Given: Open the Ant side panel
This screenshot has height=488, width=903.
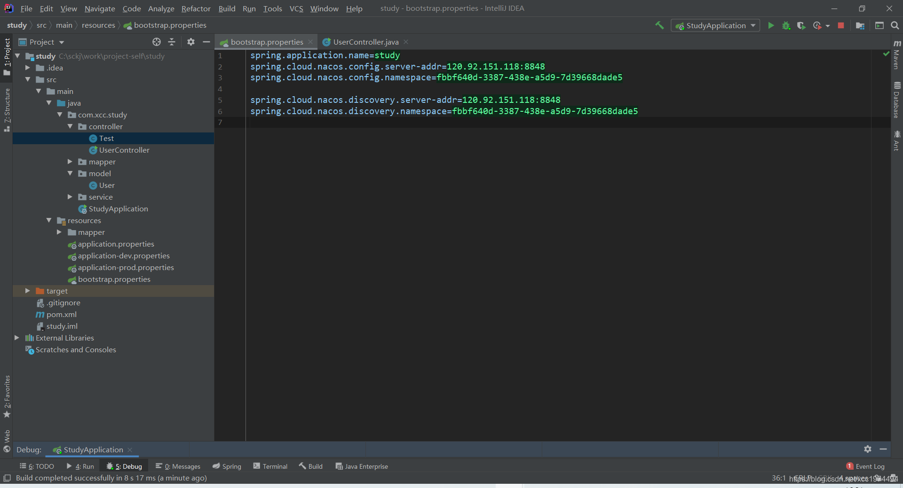Looking at the screenshot, I should click(897, 141).
